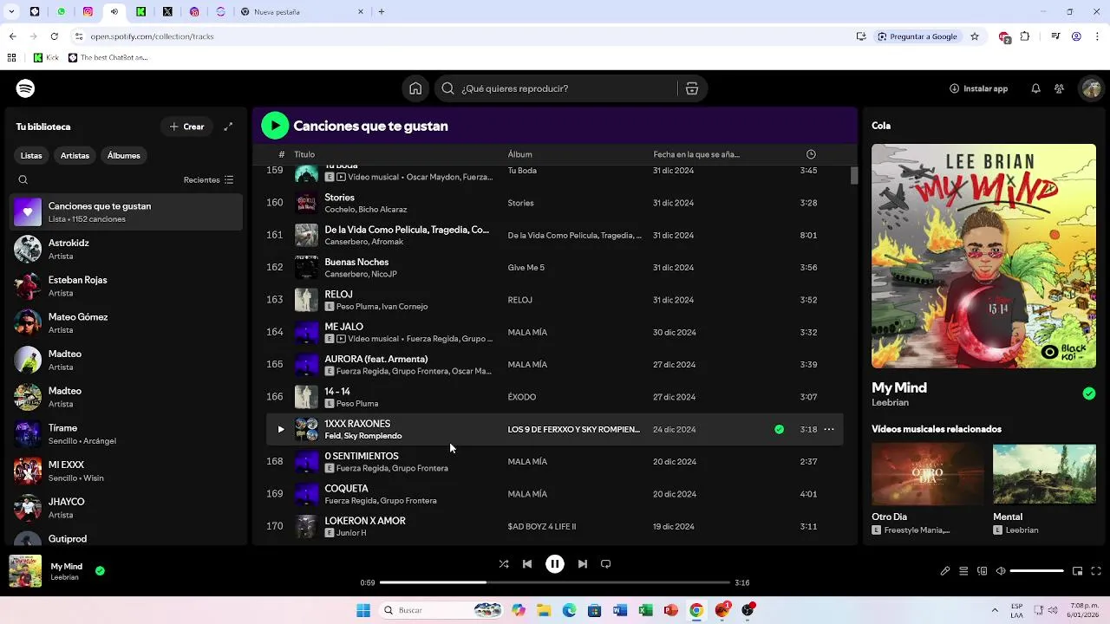Toggle the queue view icon
This screenshot has height=624, width=1110.
click(x=963, y=571)
